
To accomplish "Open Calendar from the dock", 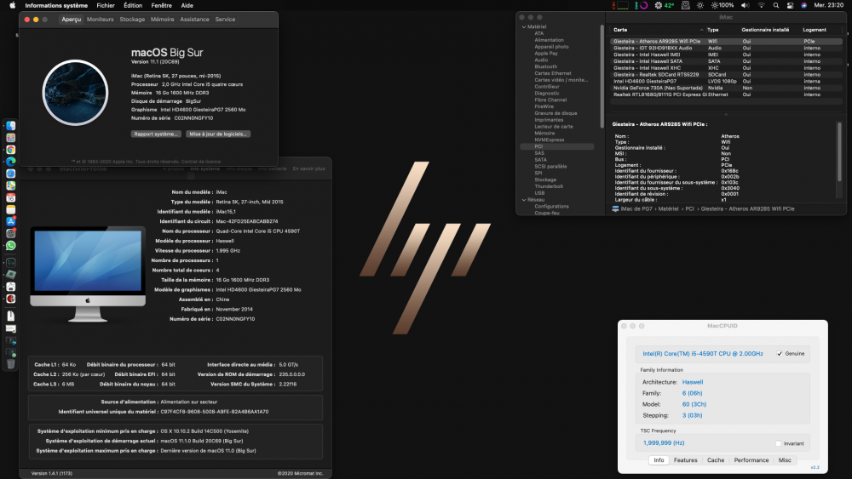I will tap(10, 197).
